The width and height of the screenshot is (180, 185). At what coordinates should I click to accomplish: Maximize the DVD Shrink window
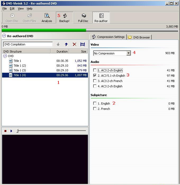(x=172, y=3)
